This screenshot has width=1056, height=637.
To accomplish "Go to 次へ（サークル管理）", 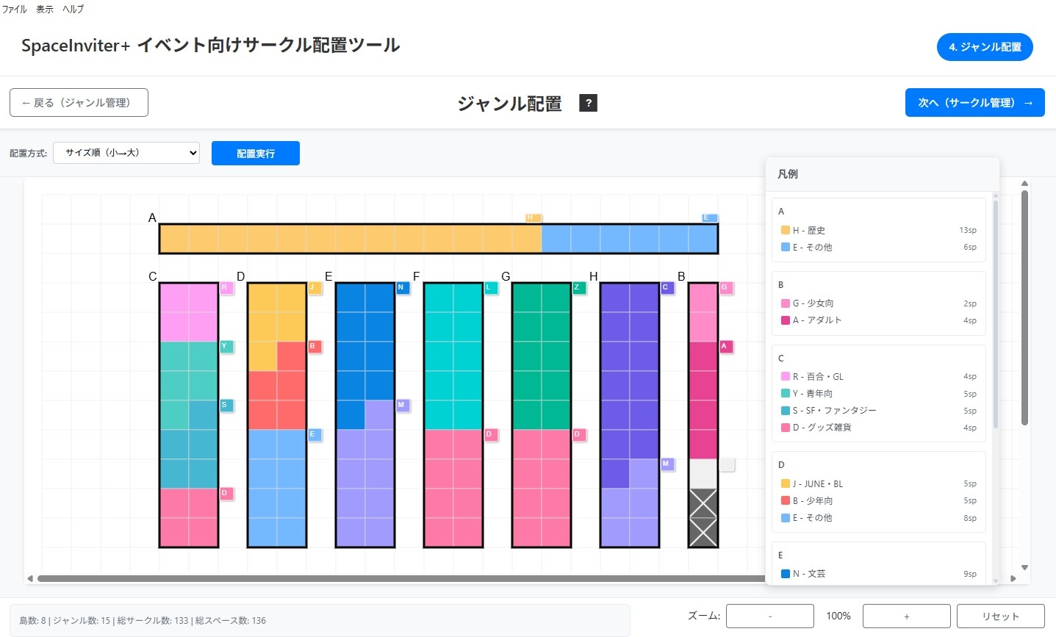I will coord(974,103).
